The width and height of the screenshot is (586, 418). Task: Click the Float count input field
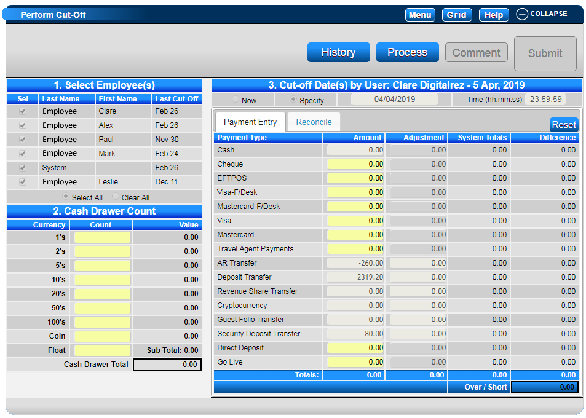tap(103, 350)
